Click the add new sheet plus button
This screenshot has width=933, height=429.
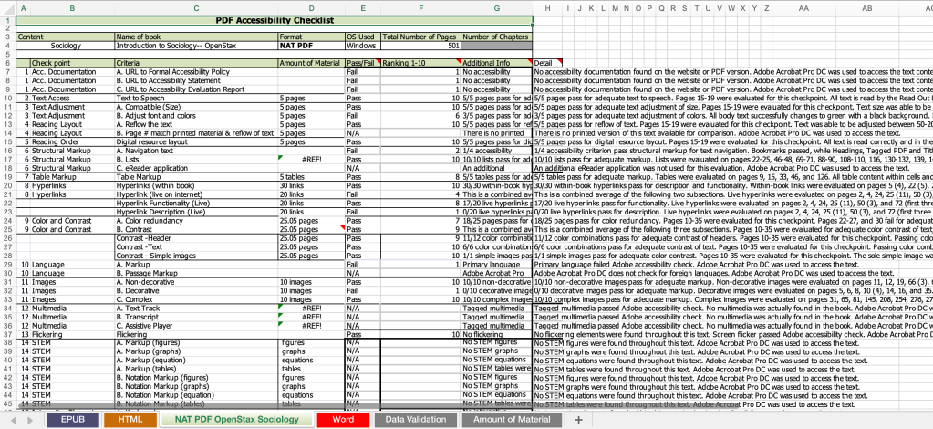(577, 419)
